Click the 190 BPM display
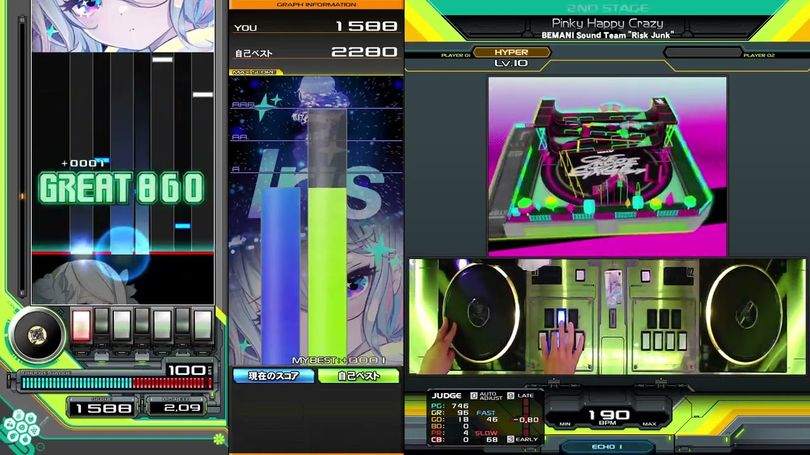The width and height of the screenshot is (810, 455). click(x=609, y=416)
